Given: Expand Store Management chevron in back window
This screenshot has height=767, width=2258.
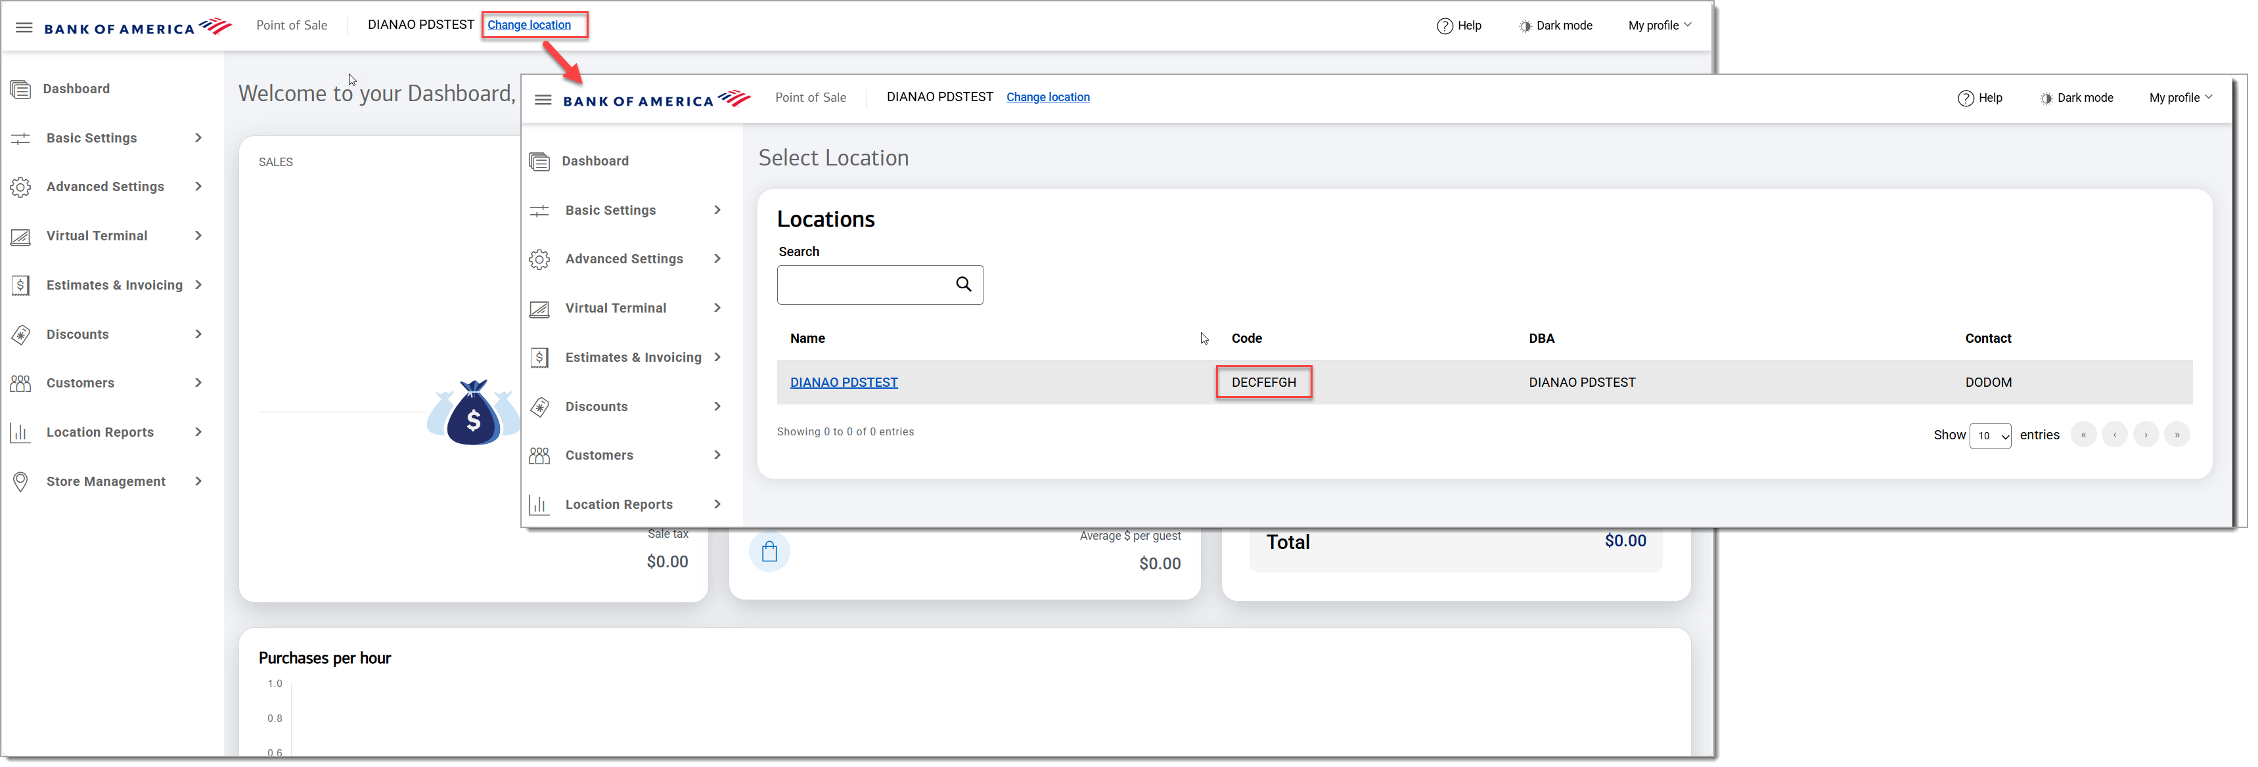Looking at the screenshot, I should click(199, 481).
